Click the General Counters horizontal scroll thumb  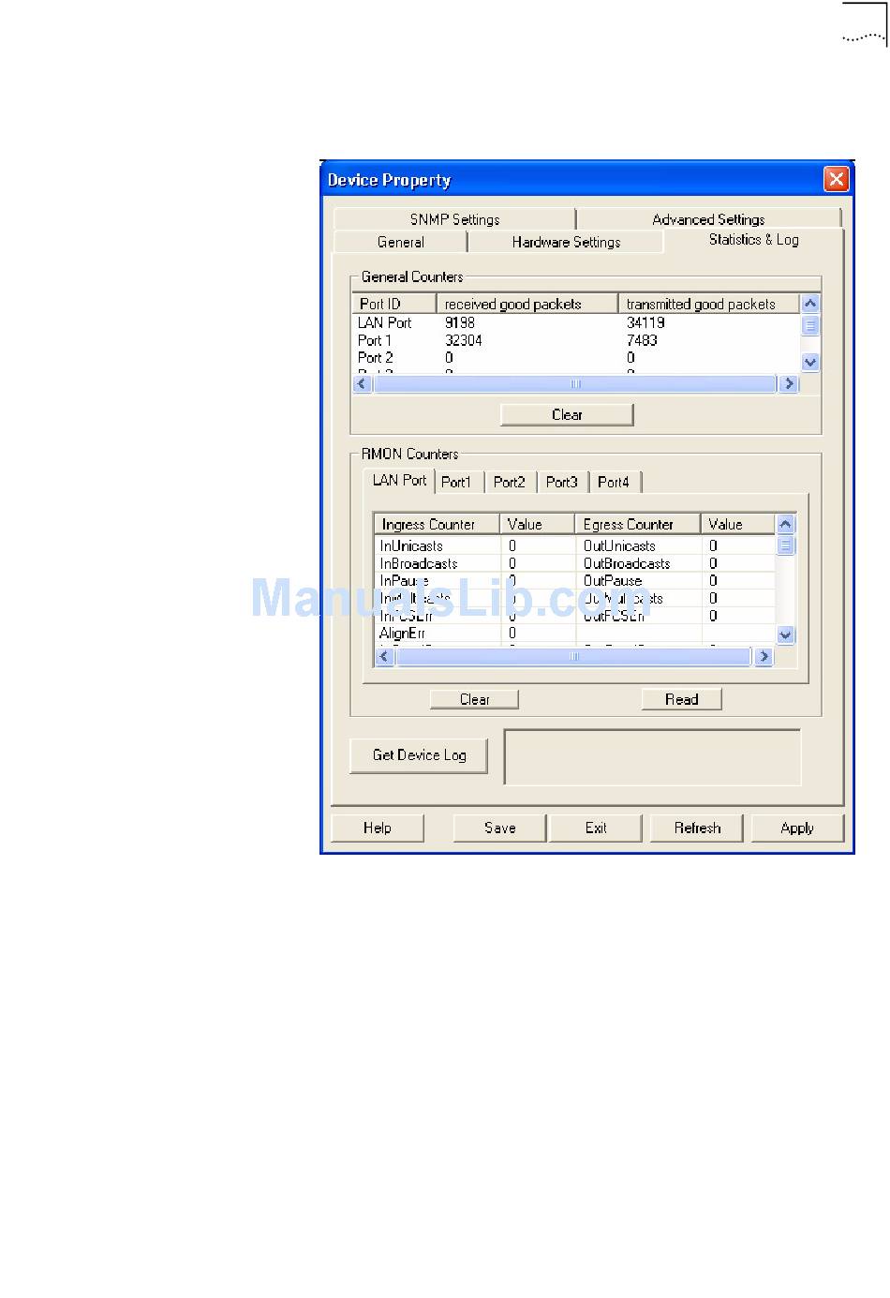pos(575,383)
